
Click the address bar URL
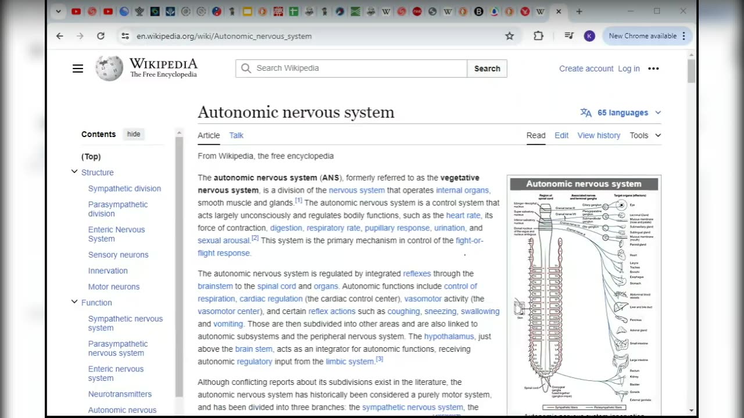[224, 36]
